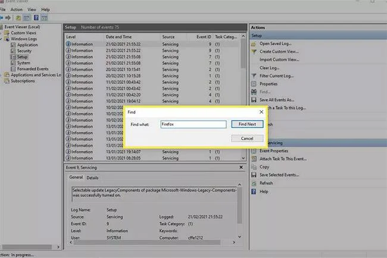Select event 10/02/2021 19:04:12
The height and width of the screenshot is (258, 387).
coord(152,101)
